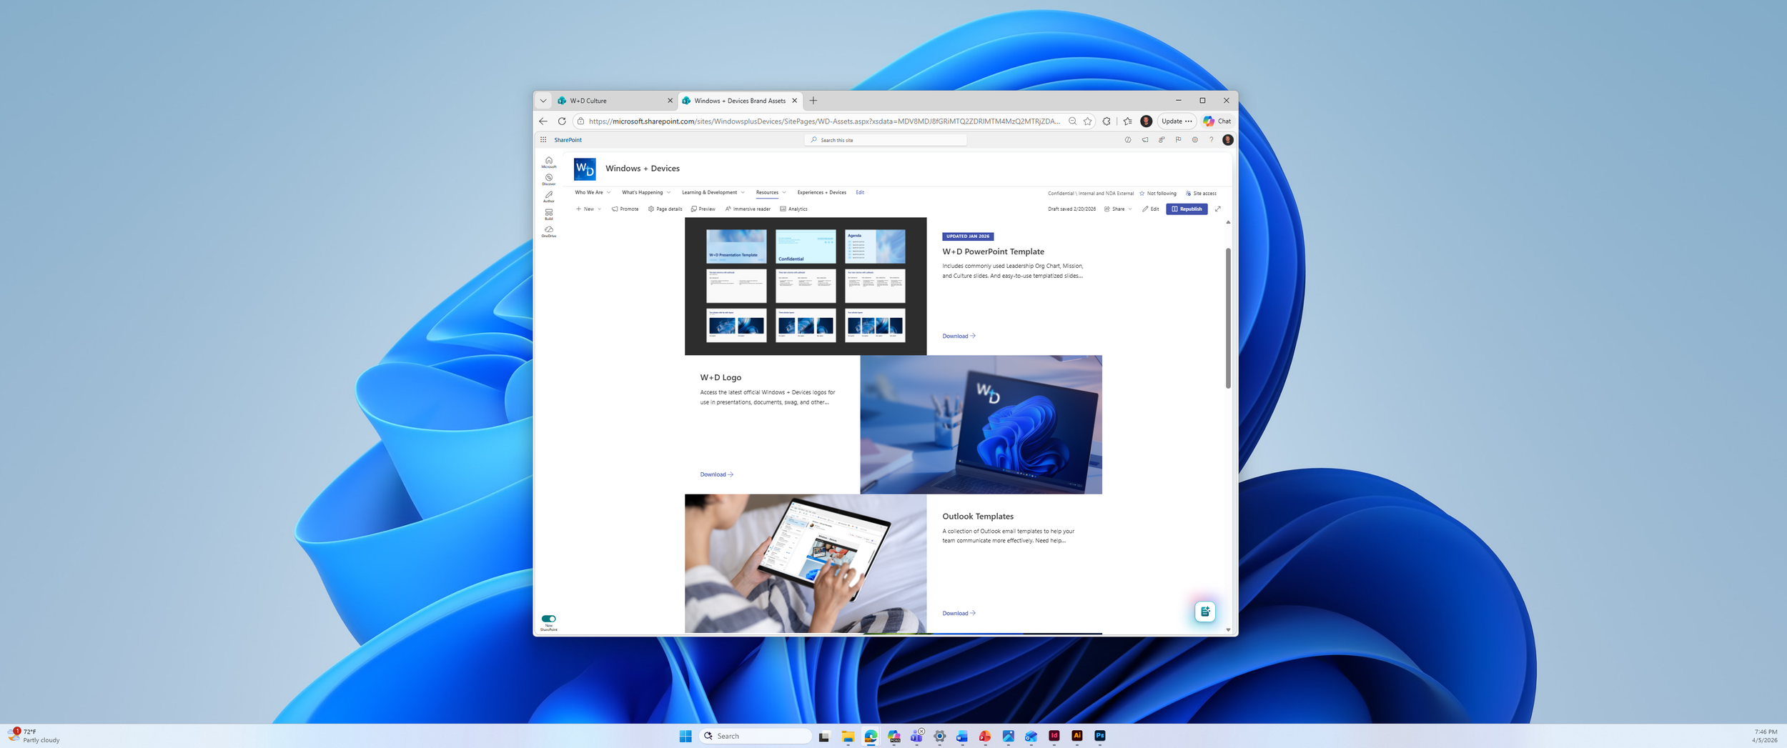The image size is (1787, 748).
Task: Go to Microsoft home in SharePoint sidebar
Action: coord(548,162)
